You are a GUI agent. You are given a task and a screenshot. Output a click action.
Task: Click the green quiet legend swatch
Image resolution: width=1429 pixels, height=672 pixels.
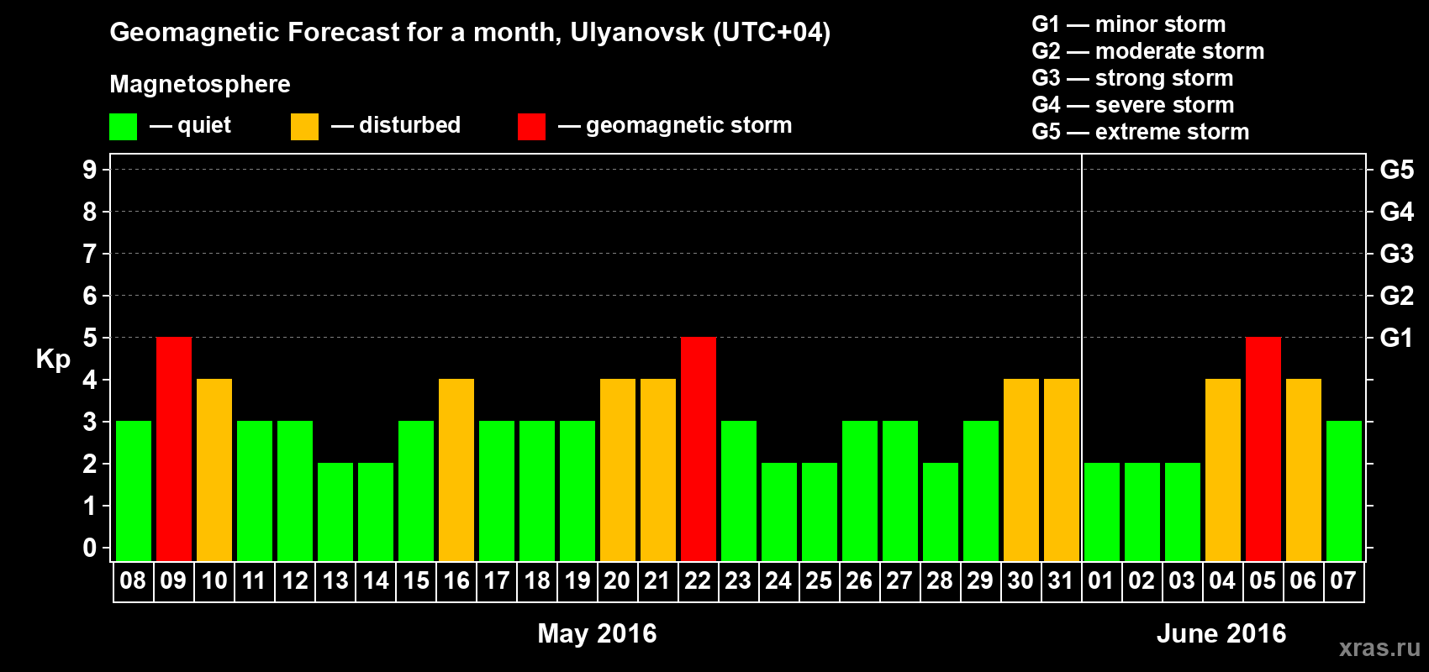click(123, 127)
